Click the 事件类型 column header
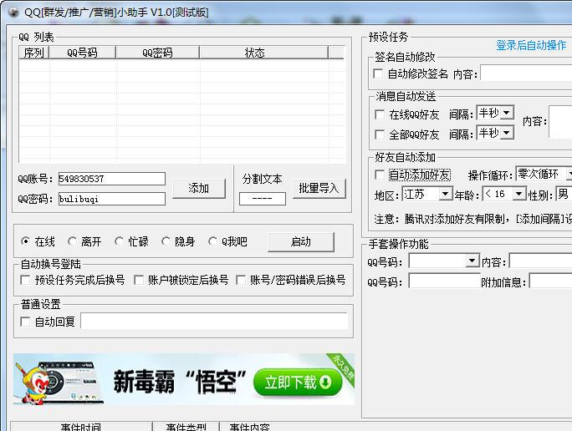This screenshot has height=431, width=572. tap(186, 427)
